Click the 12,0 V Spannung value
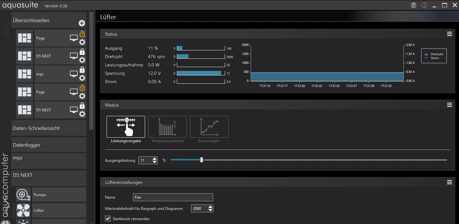459x224 pixels. click(x=154, y=73)
